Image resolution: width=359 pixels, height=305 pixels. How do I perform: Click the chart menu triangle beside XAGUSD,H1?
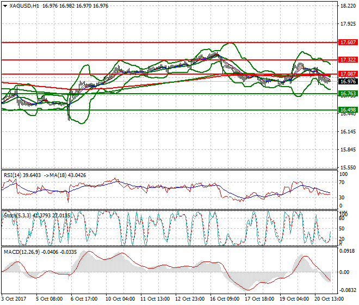[5, 6]
